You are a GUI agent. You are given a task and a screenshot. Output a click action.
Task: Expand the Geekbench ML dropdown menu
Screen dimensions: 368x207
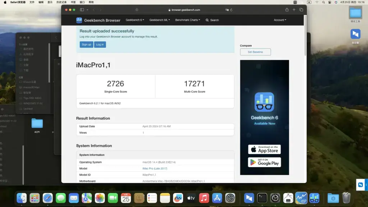160,20
